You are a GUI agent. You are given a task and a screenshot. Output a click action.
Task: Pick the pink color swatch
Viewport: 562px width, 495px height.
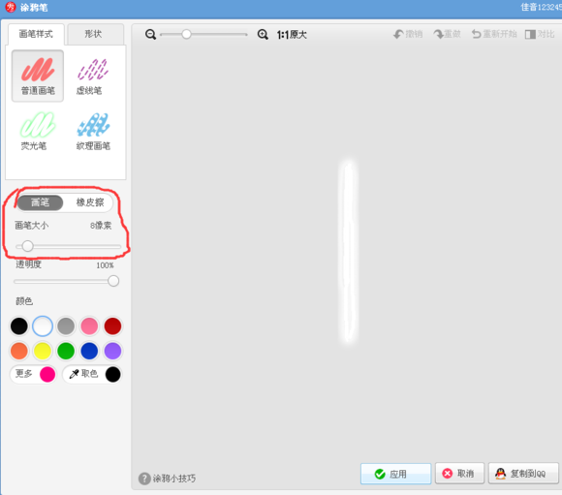click(89, 326)
